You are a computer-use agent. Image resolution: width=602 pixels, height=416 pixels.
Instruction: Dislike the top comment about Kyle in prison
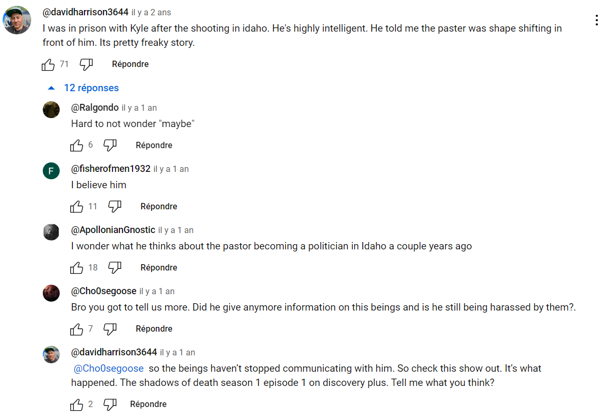tap(86, 64)
